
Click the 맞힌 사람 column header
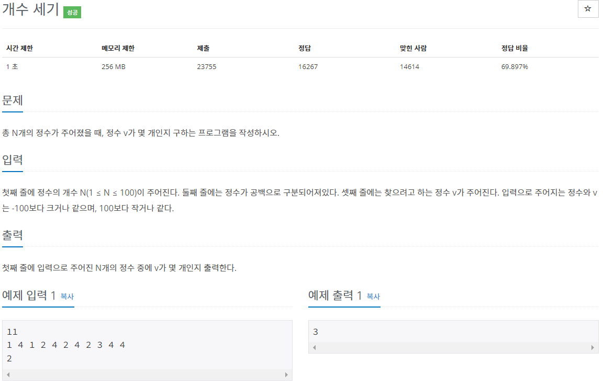pyautogui.click(x=413, y=48)
